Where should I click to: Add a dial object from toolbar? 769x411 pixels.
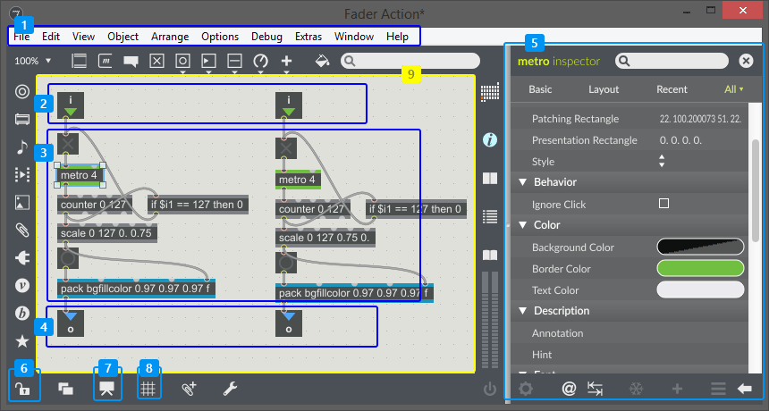[x=260, y=61]
